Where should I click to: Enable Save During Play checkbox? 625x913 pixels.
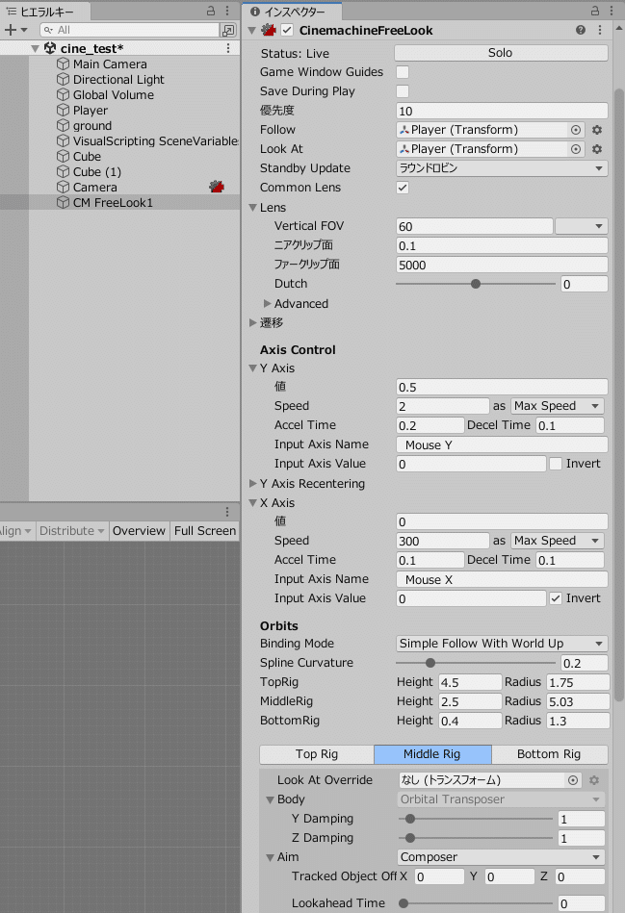[403, 91]
